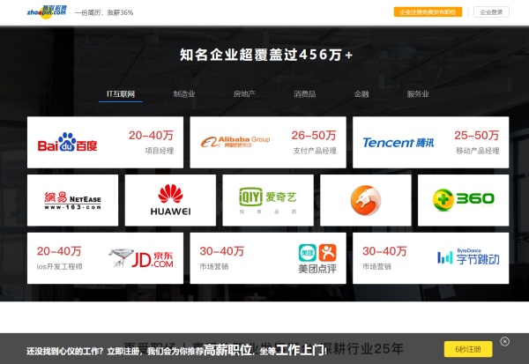Click the 美团点评 30-40万 salary text

[x=221, y=251]
